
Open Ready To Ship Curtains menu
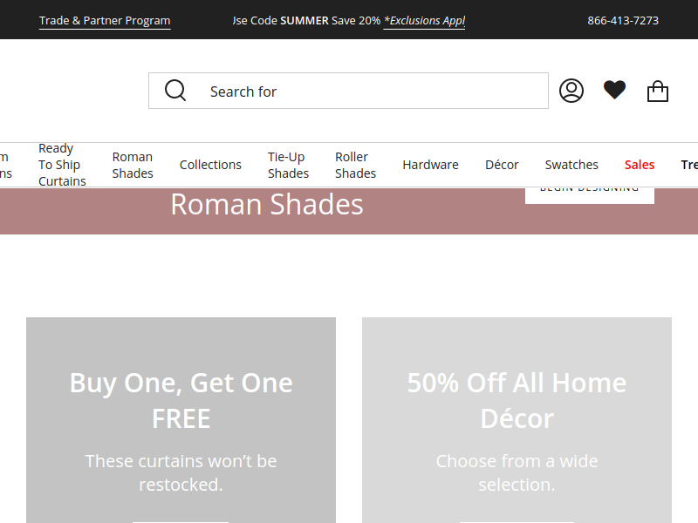(x=62, y=165)
